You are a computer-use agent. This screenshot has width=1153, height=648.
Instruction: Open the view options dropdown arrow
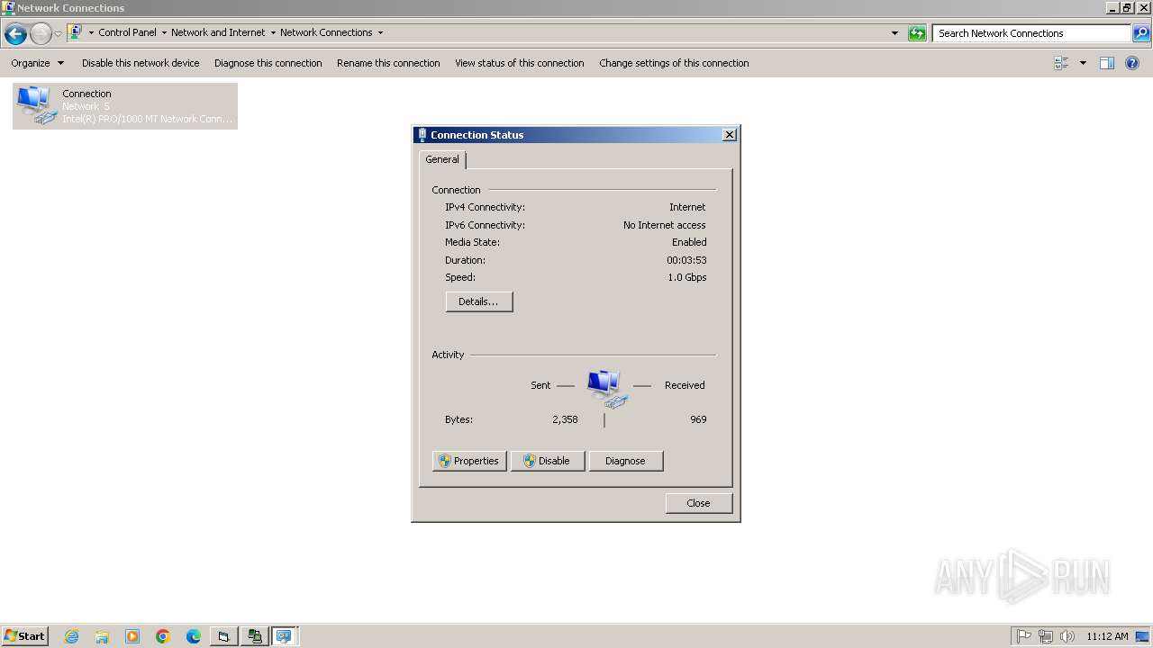(1083, 63)
